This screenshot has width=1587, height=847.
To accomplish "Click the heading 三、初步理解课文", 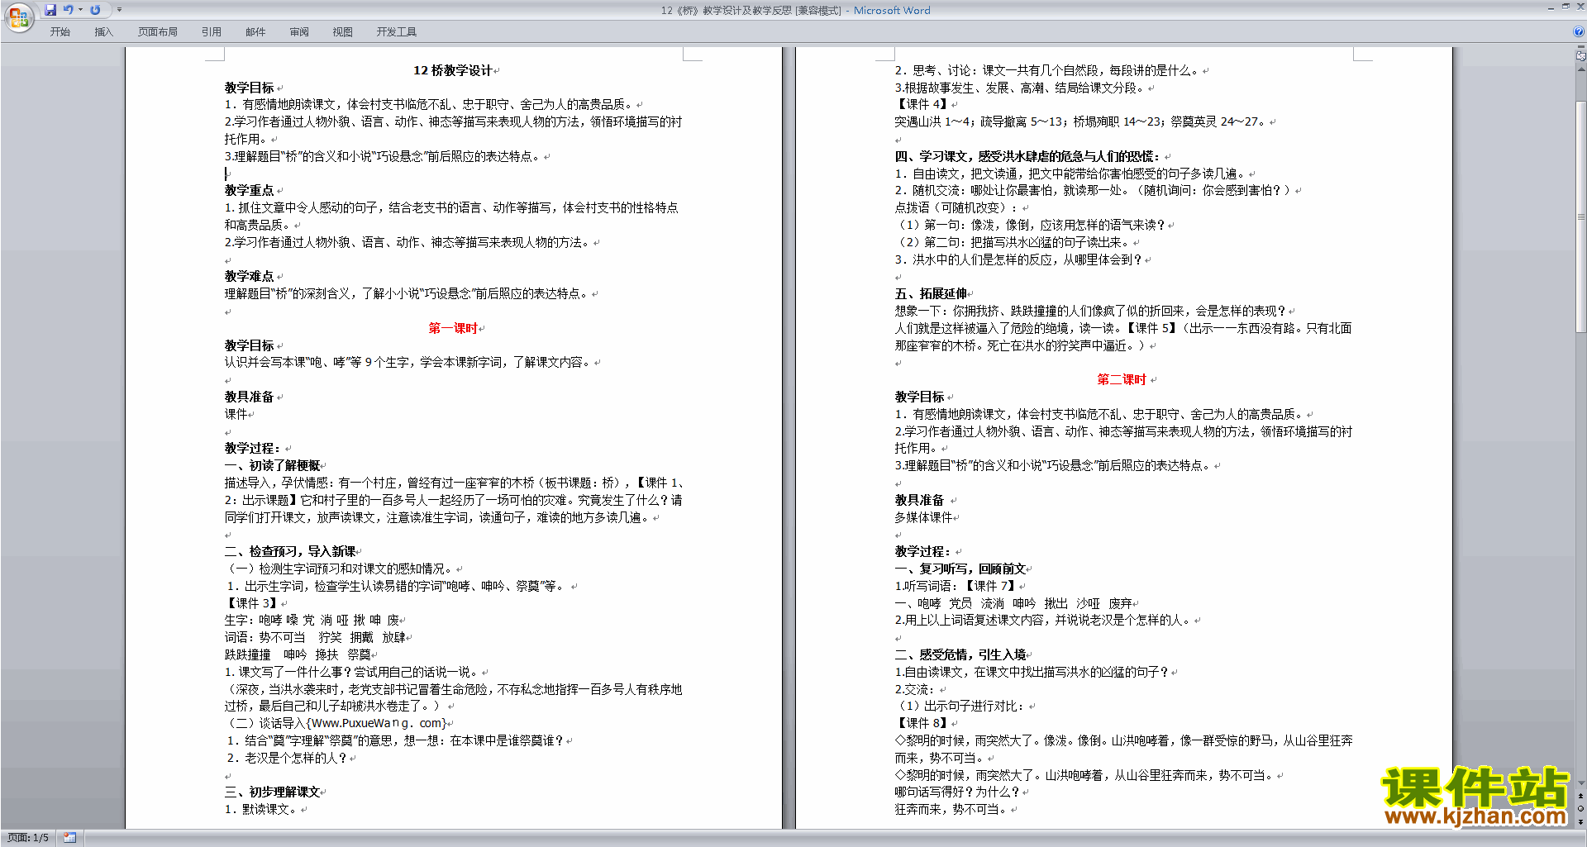I will point(272,792).
